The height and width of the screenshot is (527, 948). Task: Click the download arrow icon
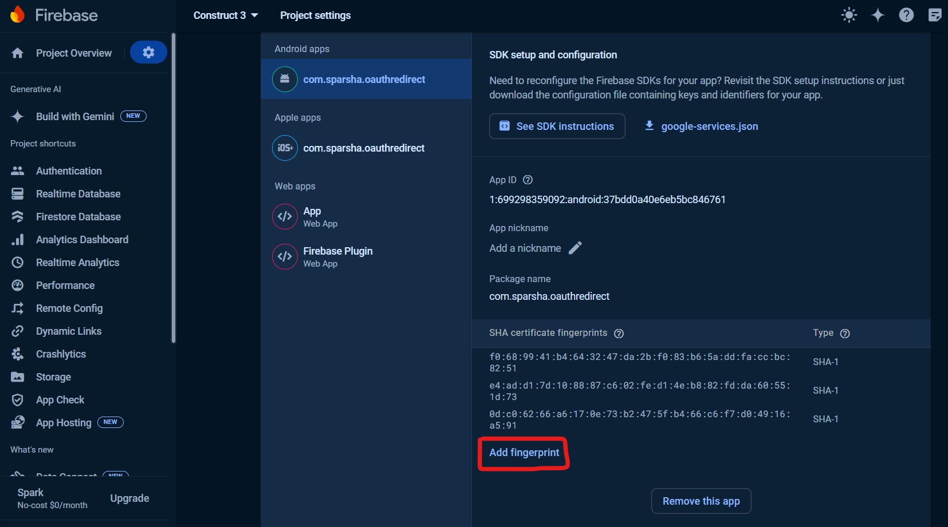pyautogui.click(x=649, y=125)
